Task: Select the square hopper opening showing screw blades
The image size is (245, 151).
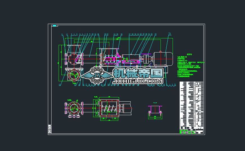Action: pos(109,108)
